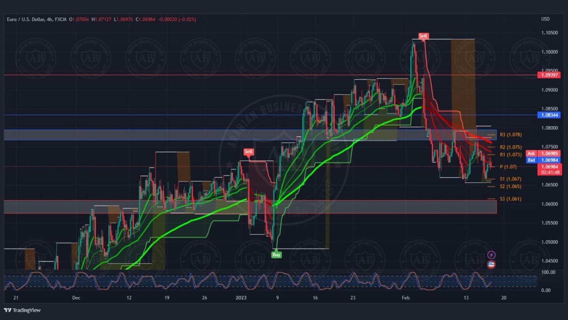The image size is (568, 320).
Task: Click the 4h timeframe label
Action: pyautogui.click(x=50, y=19)
